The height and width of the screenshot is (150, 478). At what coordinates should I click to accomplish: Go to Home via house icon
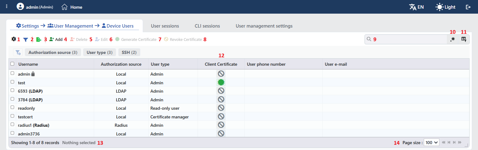pos(65,7)
